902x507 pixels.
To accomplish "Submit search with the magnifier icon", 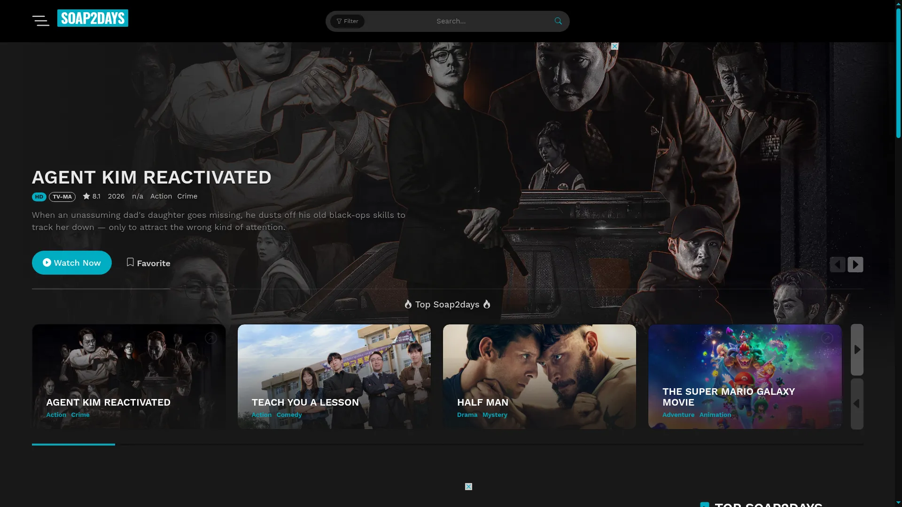I will click(x=558, y=21).
